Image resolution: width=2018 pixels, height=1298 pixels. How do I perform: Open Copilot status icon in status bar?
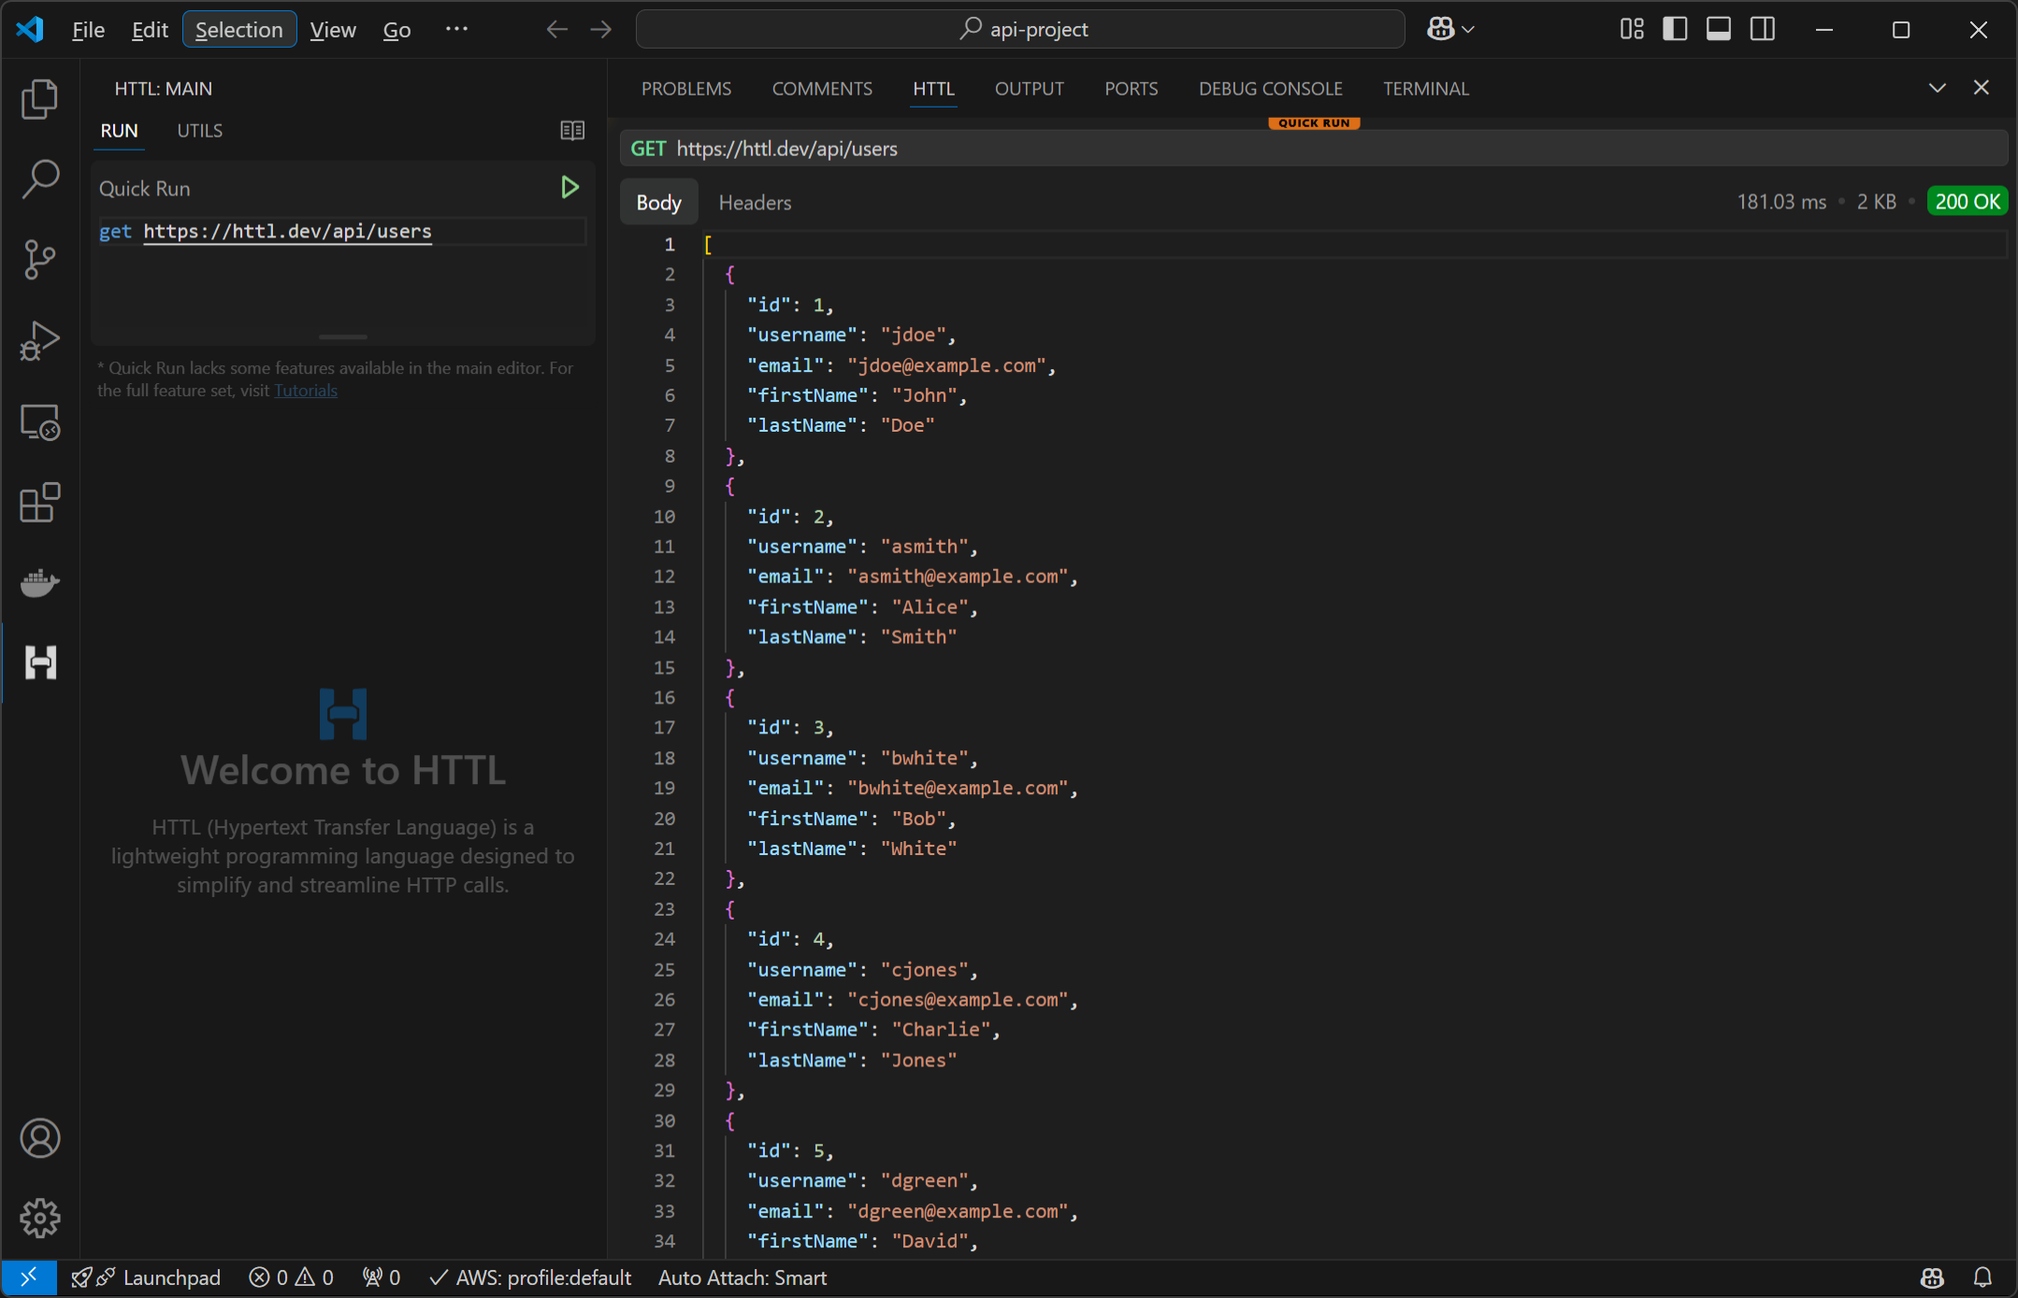pyautogui.click(x=1932, y=1277)
